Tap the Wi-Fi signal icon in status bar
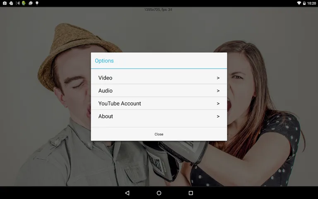This screenshot has height=199, width=318. [299, 3]
